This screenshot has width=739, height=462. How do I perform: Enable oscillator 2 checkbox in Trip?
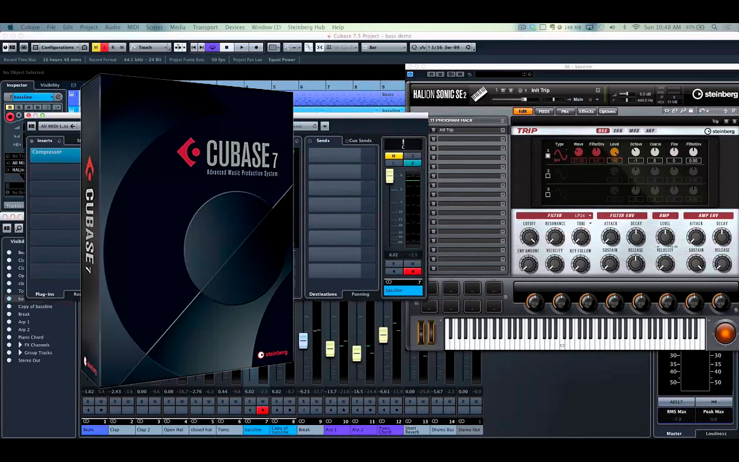coord(548,176)
